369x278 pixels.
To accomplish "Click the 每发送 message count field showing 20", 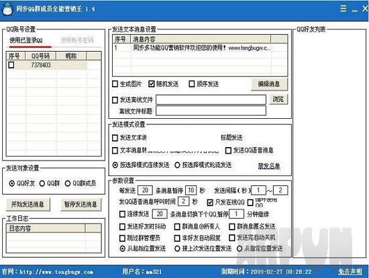I will [x=145, y=190].
